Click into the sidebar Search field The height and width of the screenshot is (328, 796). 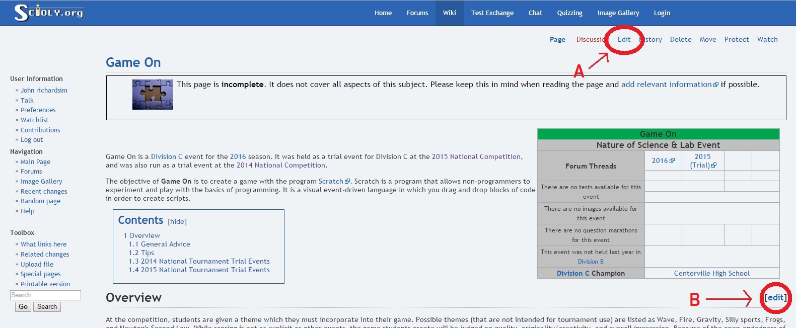tap(45, 295)
